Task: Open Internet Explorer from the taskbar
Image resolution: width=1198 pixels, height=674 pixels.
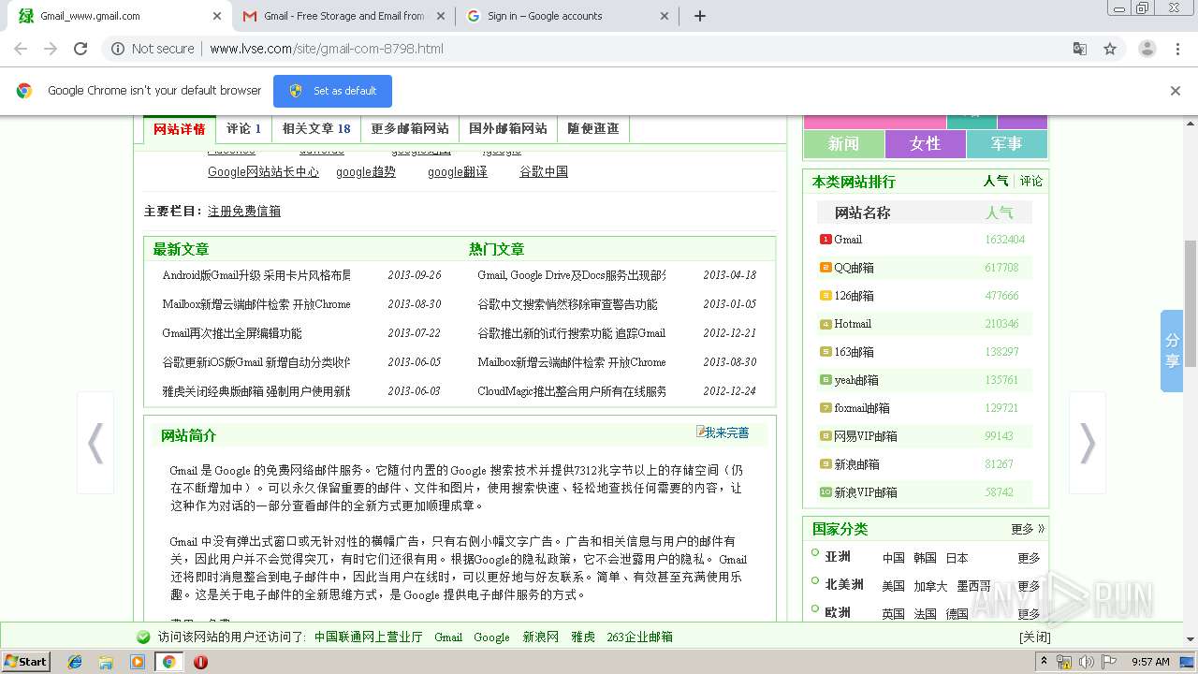Action: pos(75,662)
